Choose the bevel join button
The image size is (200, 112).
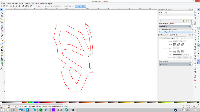(183, 44)
